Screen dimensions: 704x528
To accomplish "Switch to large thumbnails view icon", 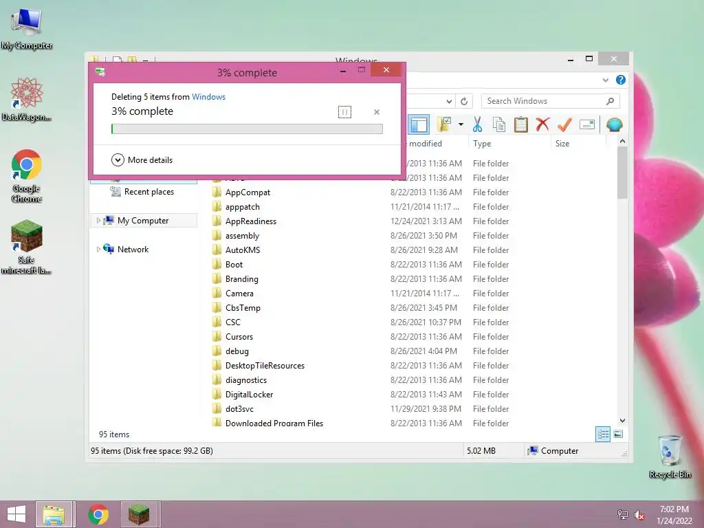I will click(x=618, y=434).
